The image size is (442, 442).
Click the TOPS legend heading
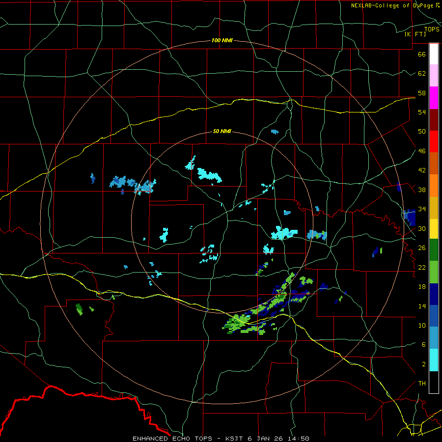click(432, 29)
